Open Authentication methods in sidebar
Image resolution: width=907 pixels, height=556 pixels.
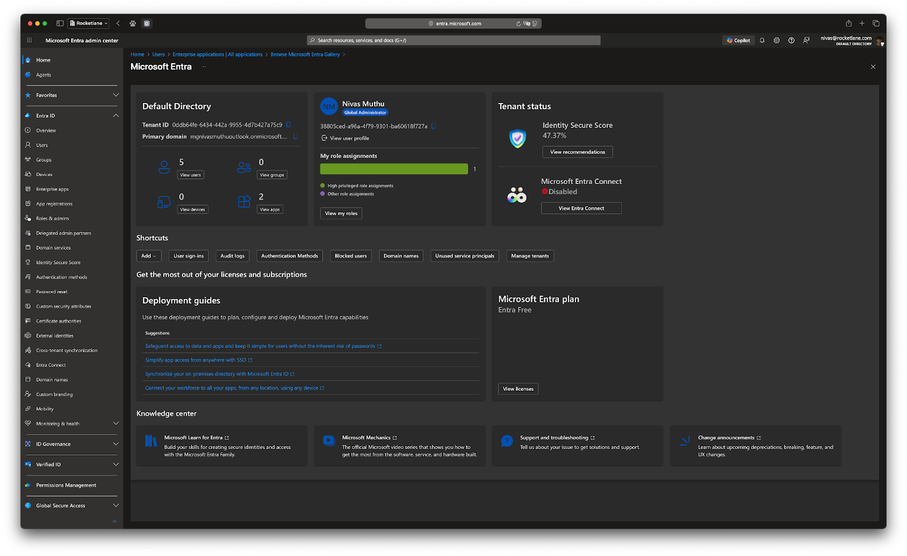click(61, 277)
